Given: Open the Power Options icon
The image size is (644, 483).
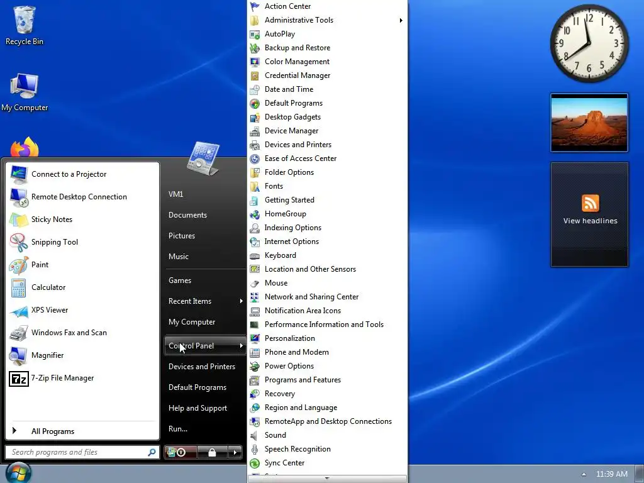Looking at the screenshot, I should [255, 366].
